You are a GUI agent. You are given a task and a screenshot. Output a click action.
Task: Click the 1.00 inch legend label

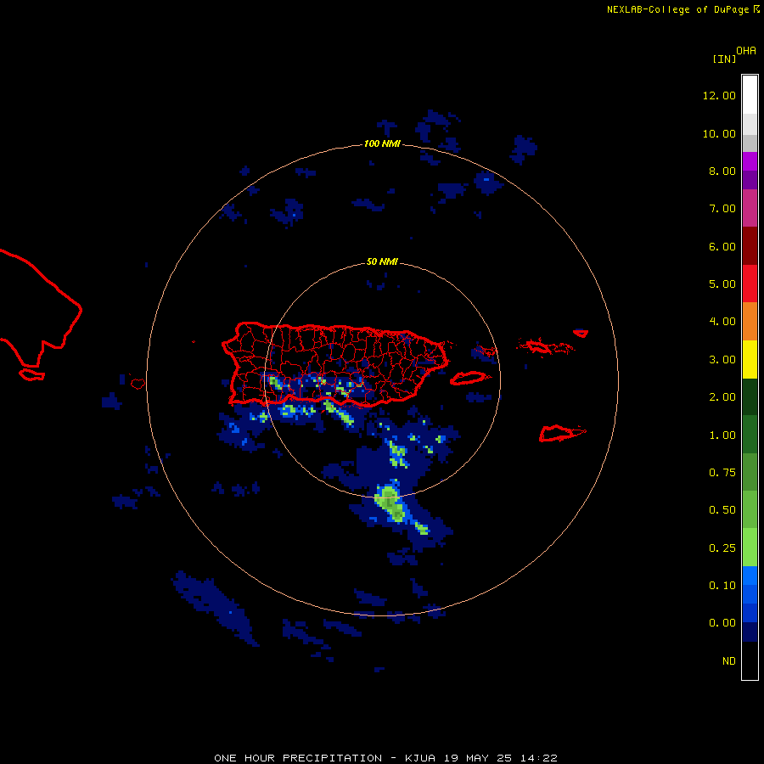point(722,435)
